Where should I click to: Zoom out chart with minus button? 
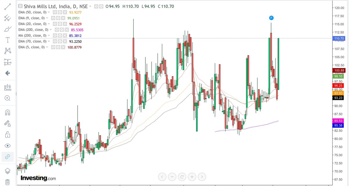(172, 176)
